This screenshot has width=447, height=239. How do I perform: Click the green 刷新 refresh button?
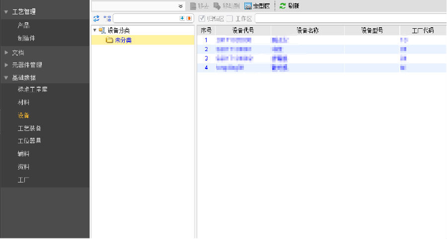coord(289,6)
